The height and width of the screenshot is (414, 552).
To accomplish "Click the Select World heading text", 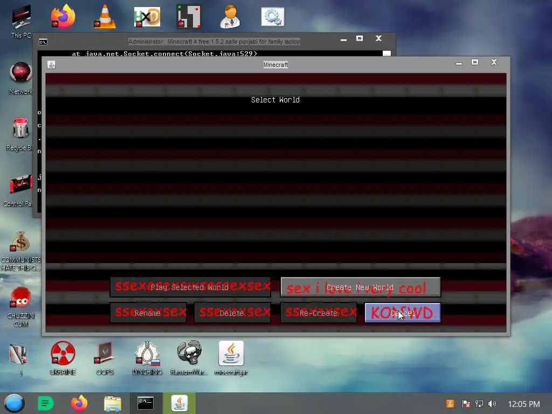I will coord(275,100).
